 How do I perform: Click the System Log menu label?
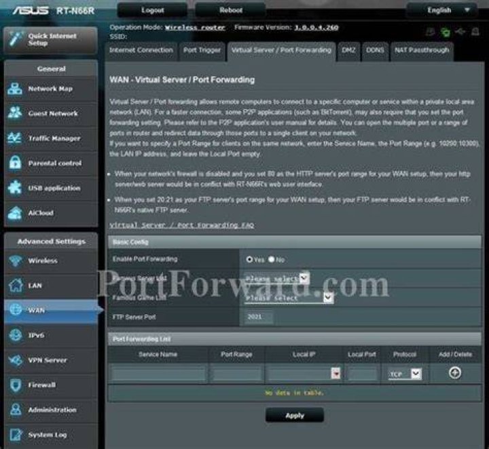[48, 435]
